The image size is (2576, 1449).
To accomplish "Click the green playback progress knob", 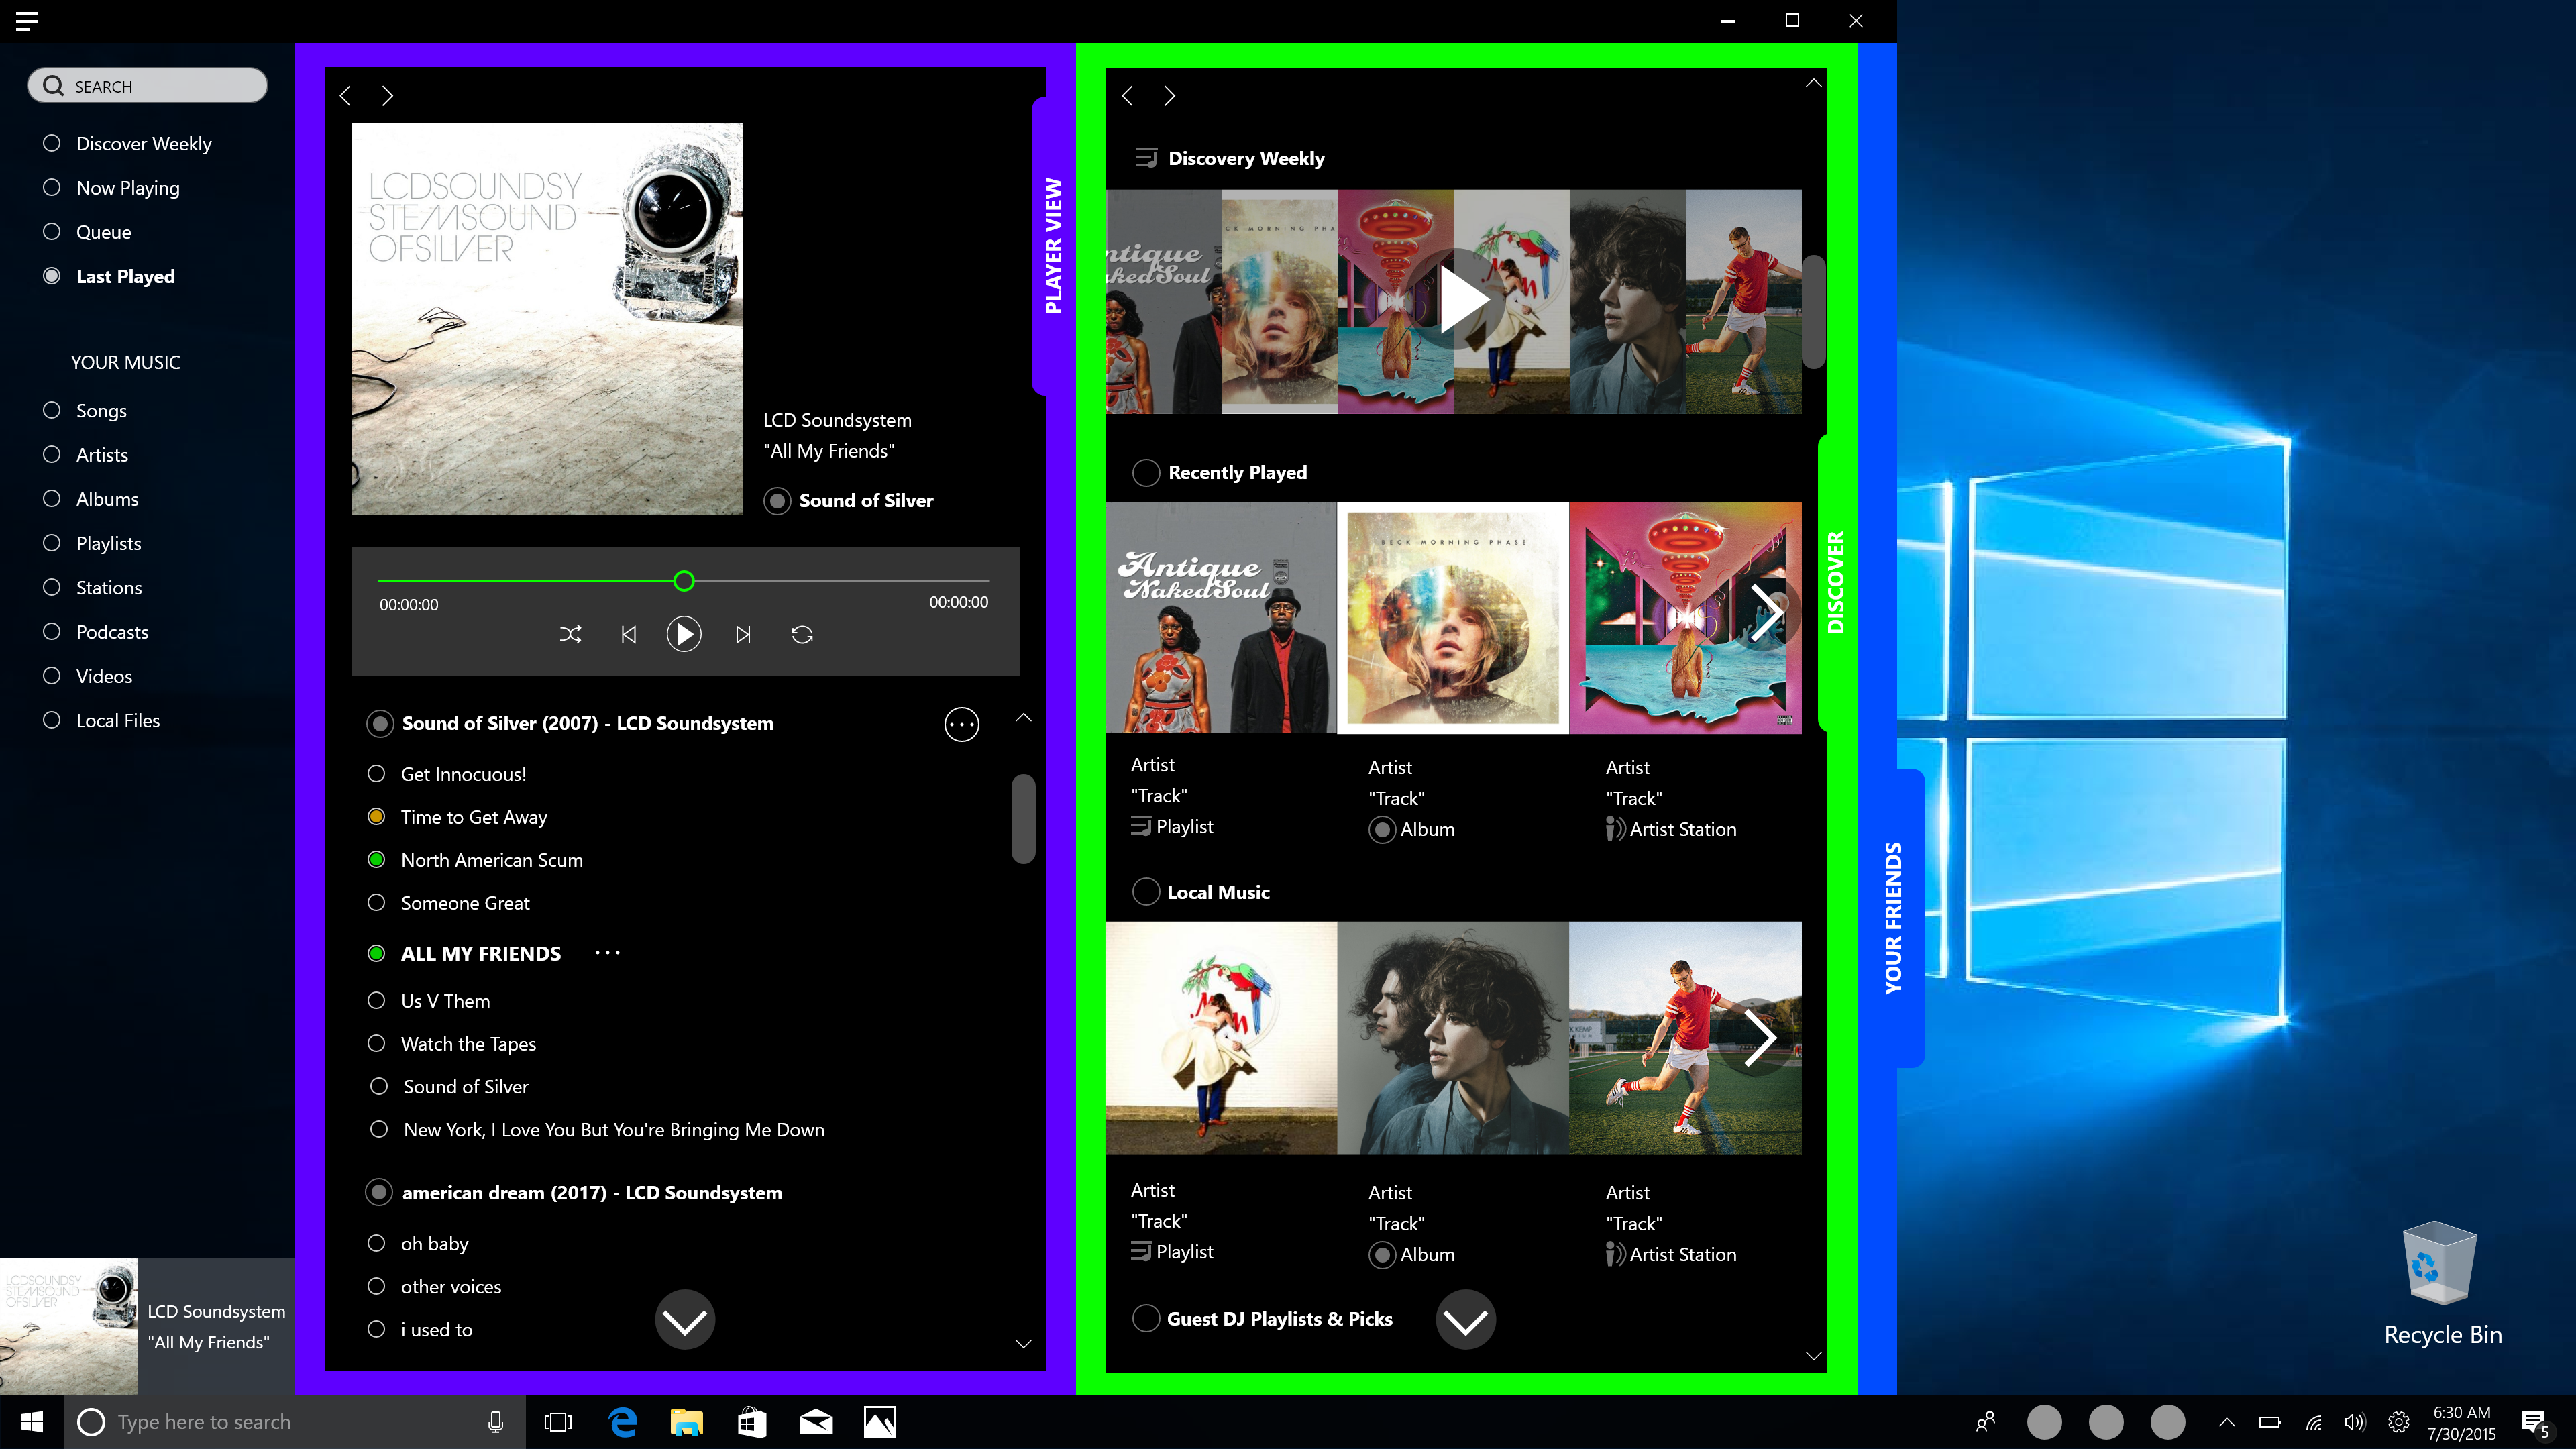I will pos(684,581).
